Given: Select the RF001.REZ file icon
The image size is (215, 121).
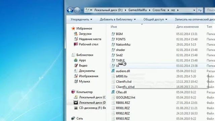Looking at the screenshot, I should (x=113, y=108).
